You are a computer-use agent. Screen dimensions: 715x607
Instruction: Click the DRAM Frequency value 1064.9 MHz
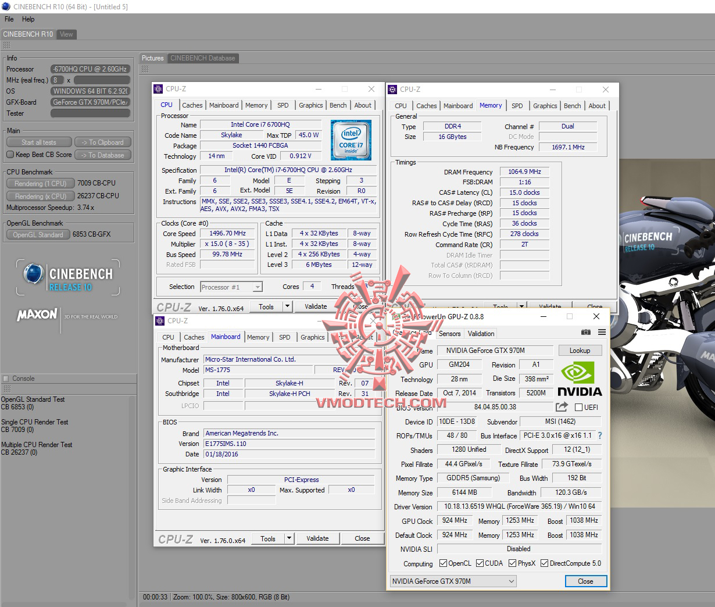coord(524,172)
